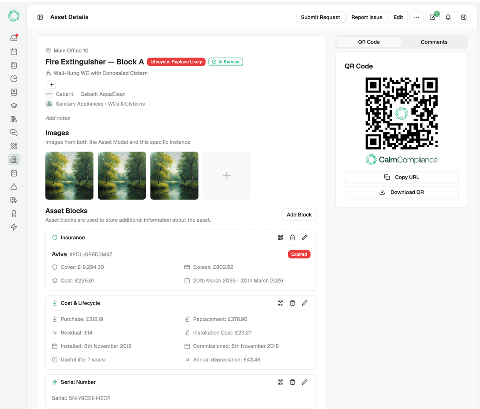The width and height of the screenshot is (480, 409).
Task: Click Sanitary Appliances › WCs & Cisterns category
Action: (100, 104)
